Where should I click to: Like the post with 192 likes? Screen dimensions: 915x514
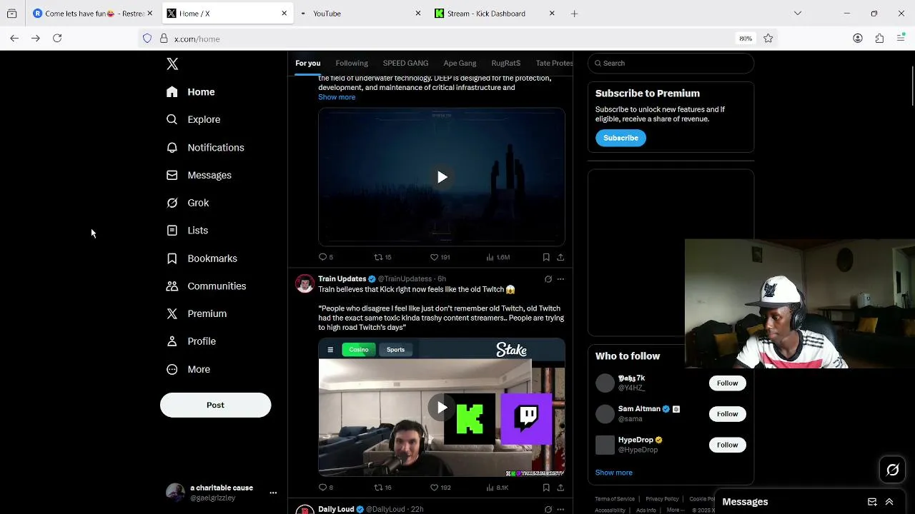(x=440, y=488)
